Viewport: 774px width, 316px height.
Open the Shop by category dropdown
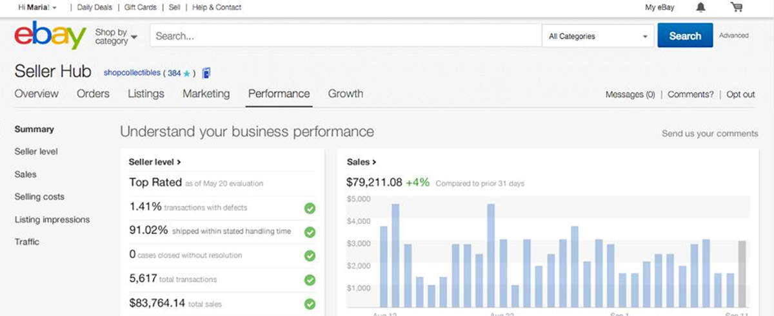coord(116,37)
